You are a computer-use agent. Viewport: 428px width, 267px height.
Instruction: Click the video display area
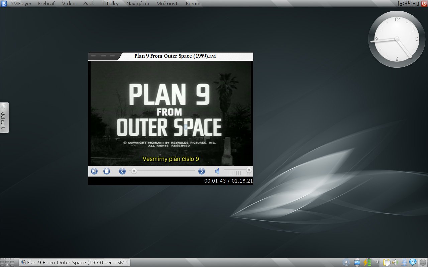point(171,113)
